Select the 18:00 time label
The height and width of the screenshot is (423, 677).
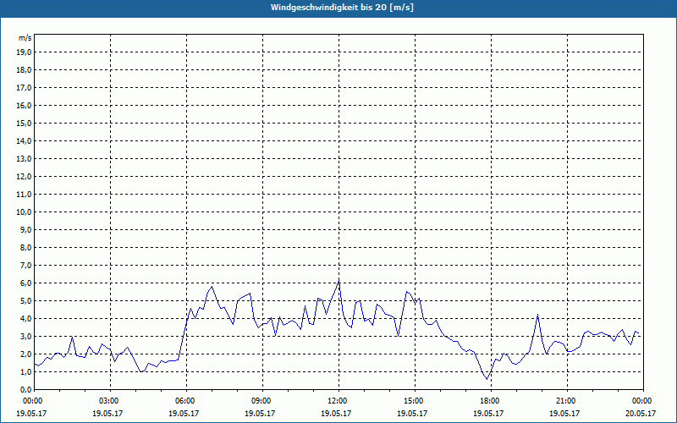click(x=490, y=401)
